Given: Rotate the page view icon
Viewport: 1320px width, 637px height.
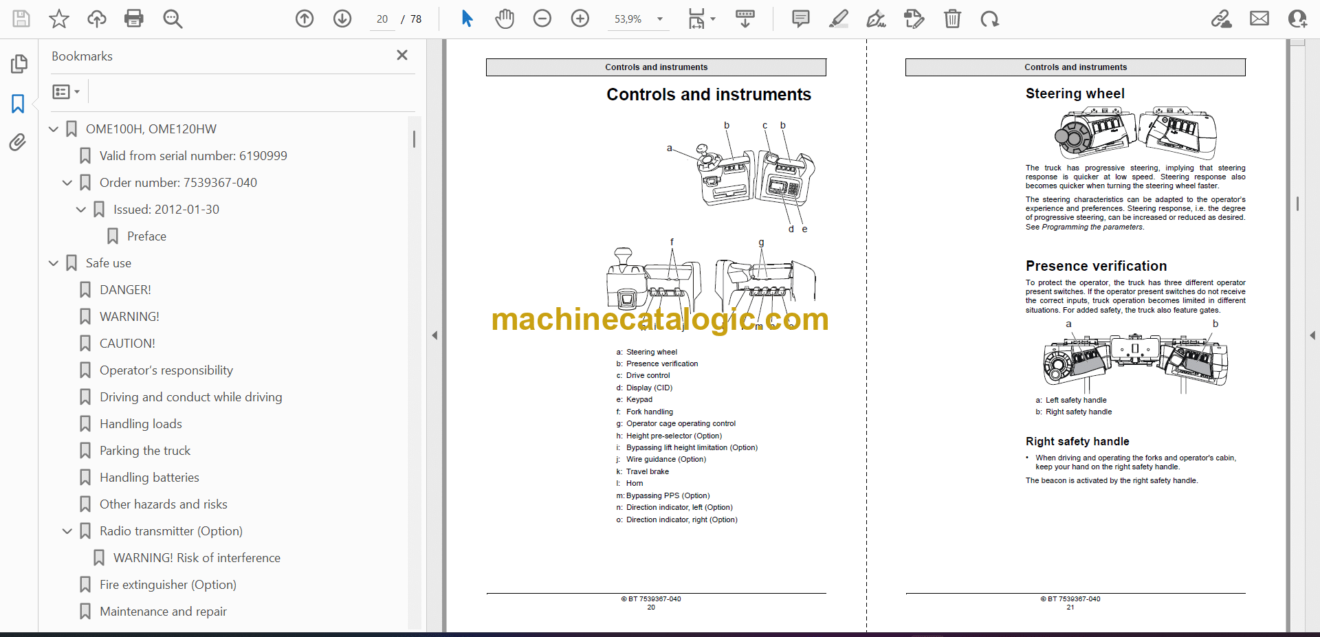Looking at the screenshot, I should point(990,19).
